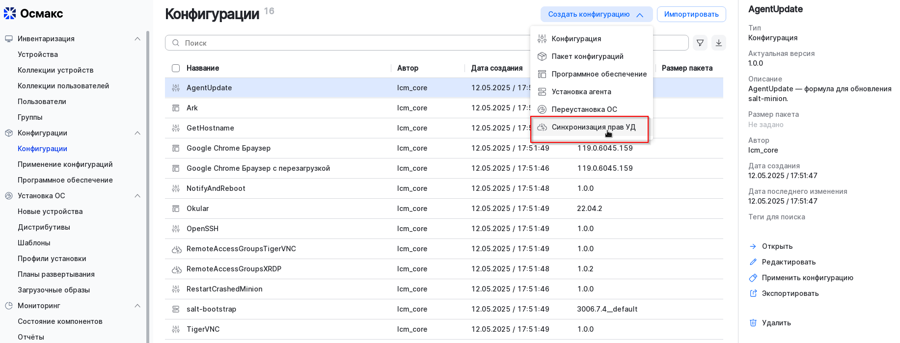The height and width of the screenshot is (343, 900).
Task: Collapse the Инвентаризация sidebar section
Action: pyautogui.click(x=137, y=39)
